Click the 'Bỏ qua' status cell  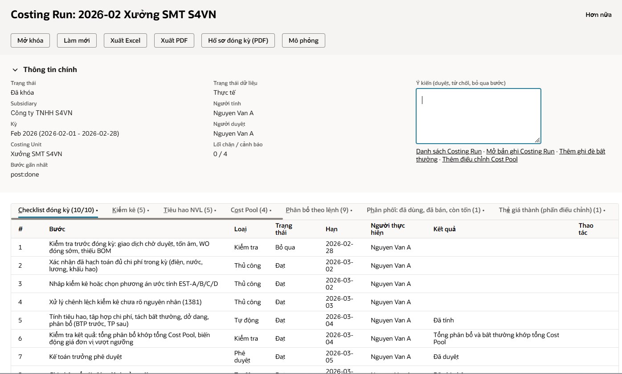point(285,247)
